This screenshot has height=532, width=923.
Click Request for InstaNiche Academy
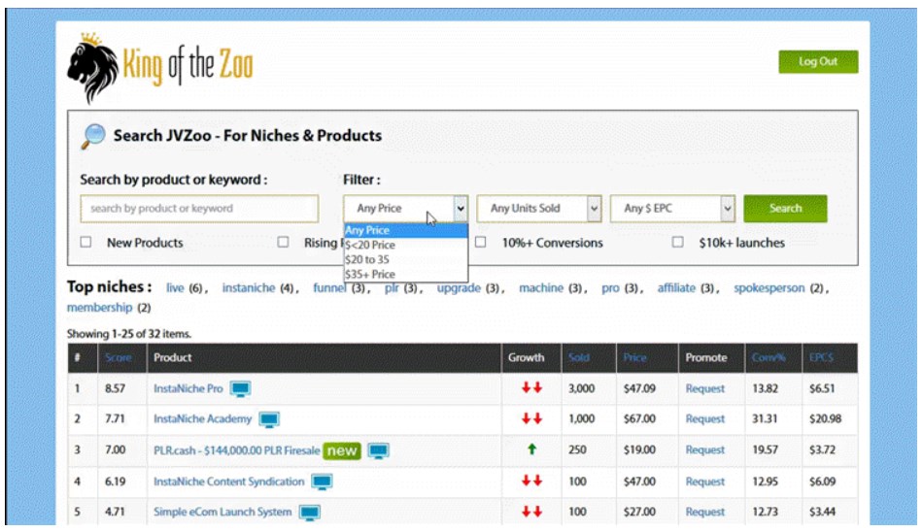click(704, 419)
